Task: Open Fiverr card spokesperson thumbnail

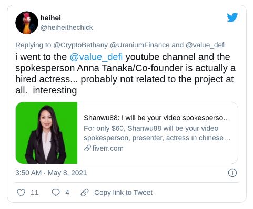Action: click(46, 133)
